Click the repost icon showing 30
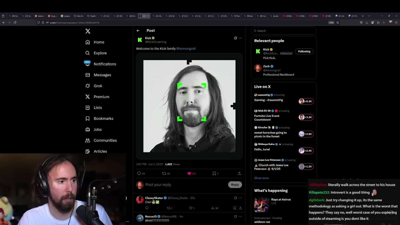Screen dimensions: 400x225 (164, 173)
